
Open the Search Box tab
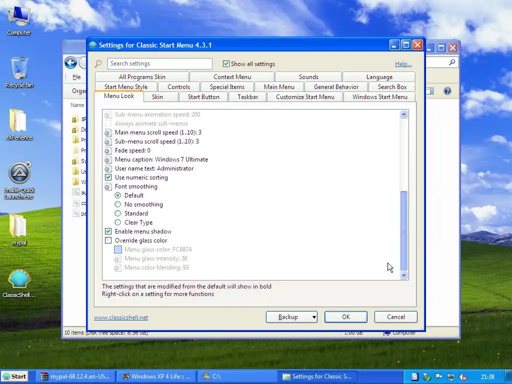point(392,87)
